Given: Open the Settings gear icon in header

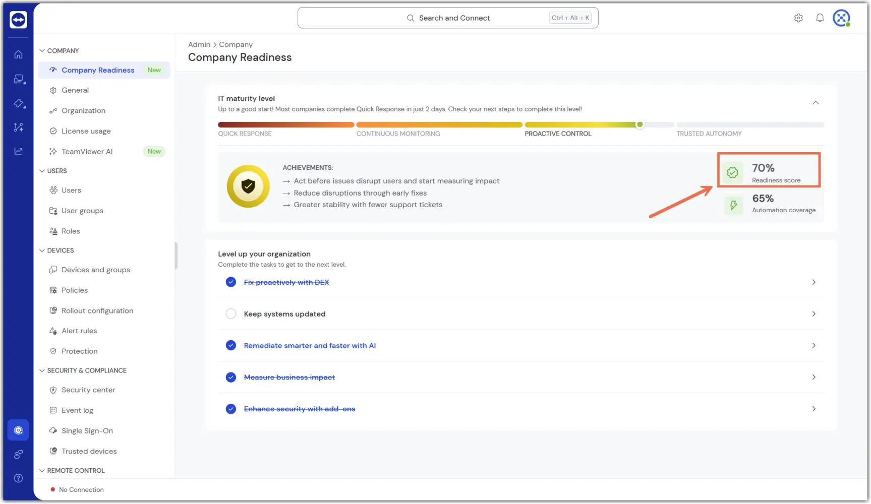Looking at the screenshot, I should point(798,18).
